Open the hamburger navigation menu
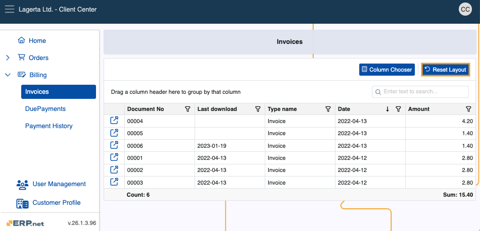 (x=10, y=9)
